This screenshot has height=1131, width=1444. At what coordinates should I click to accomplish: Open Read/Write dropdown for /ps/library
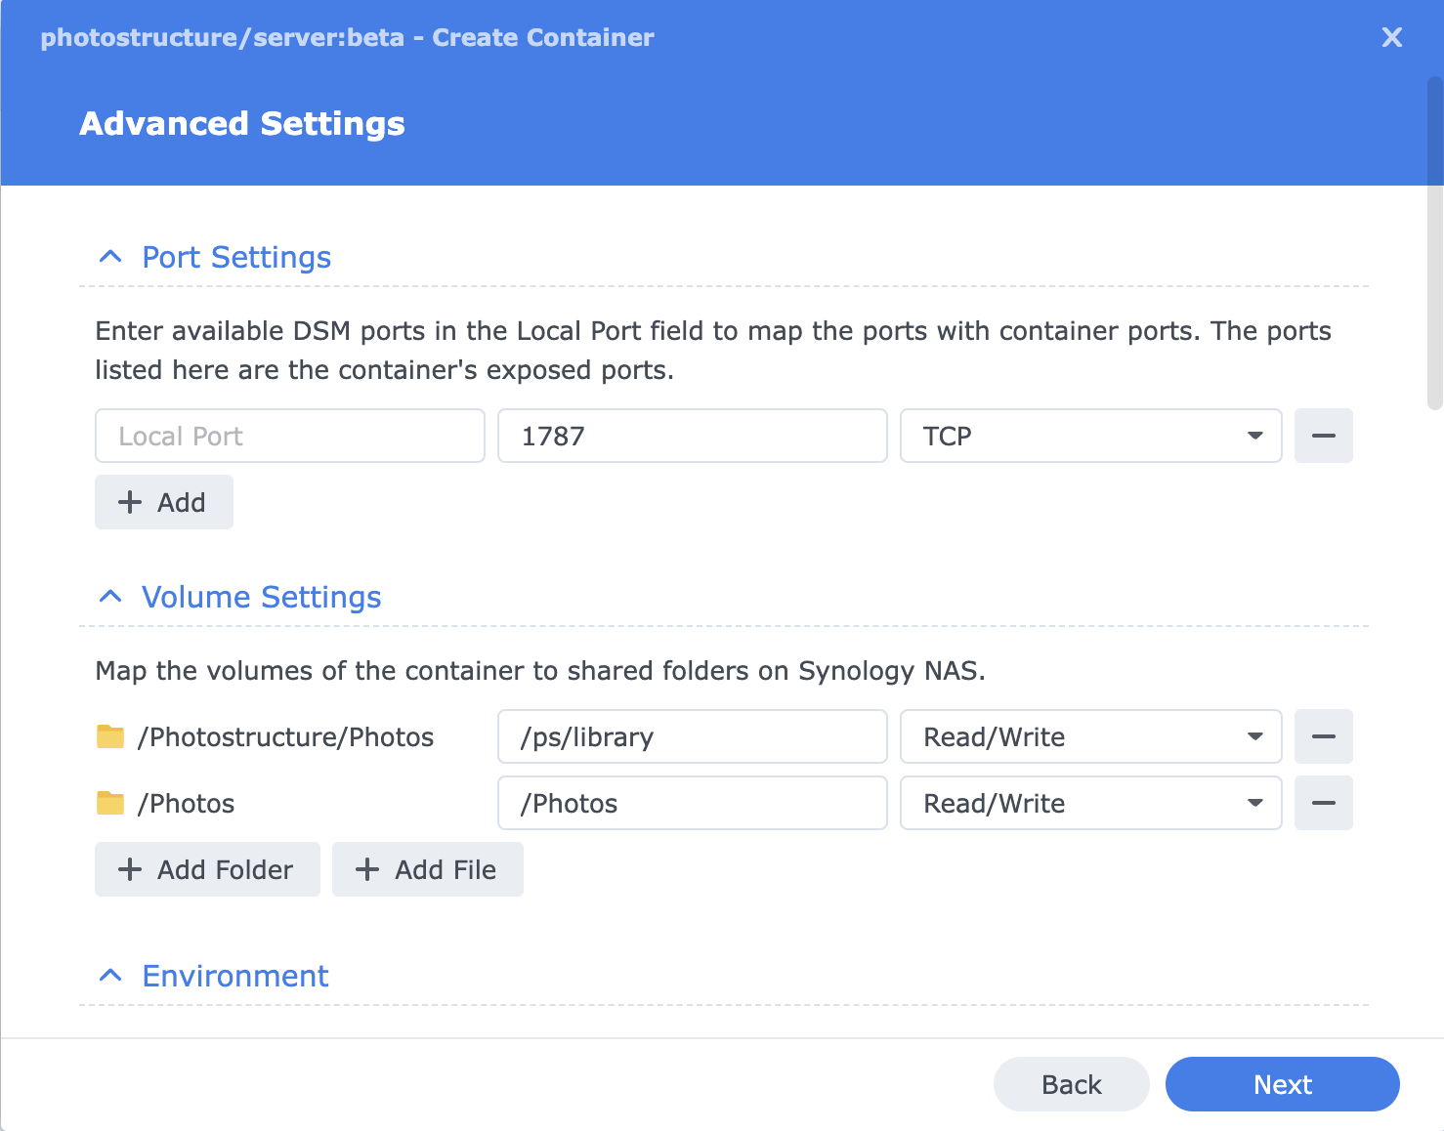[x=1254, y=736]
